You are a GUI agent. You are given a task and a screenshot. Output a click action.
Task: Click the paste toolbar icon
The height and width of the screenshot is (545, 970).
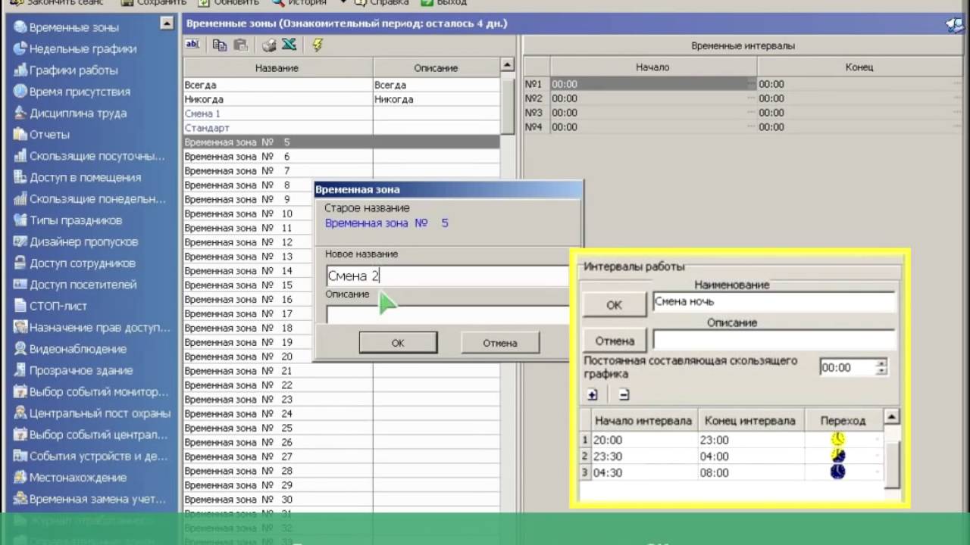click(240, 45)
